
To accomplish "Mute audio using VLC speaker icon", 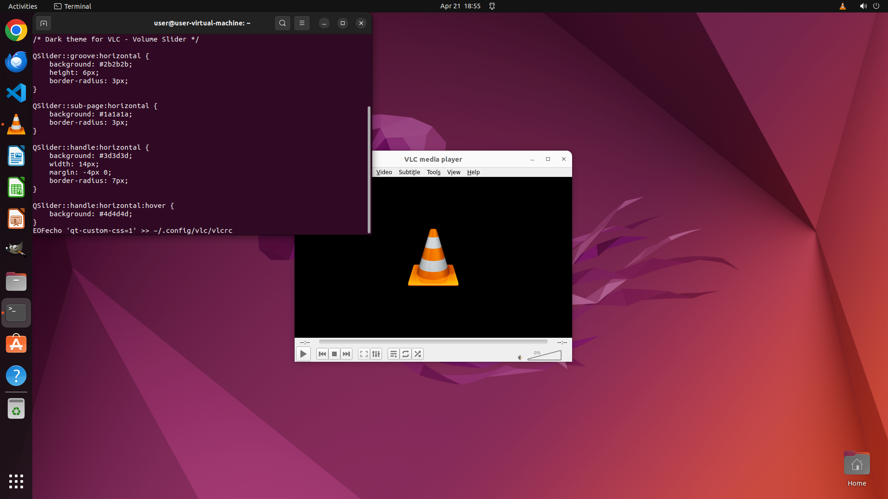I will (520, 357).
